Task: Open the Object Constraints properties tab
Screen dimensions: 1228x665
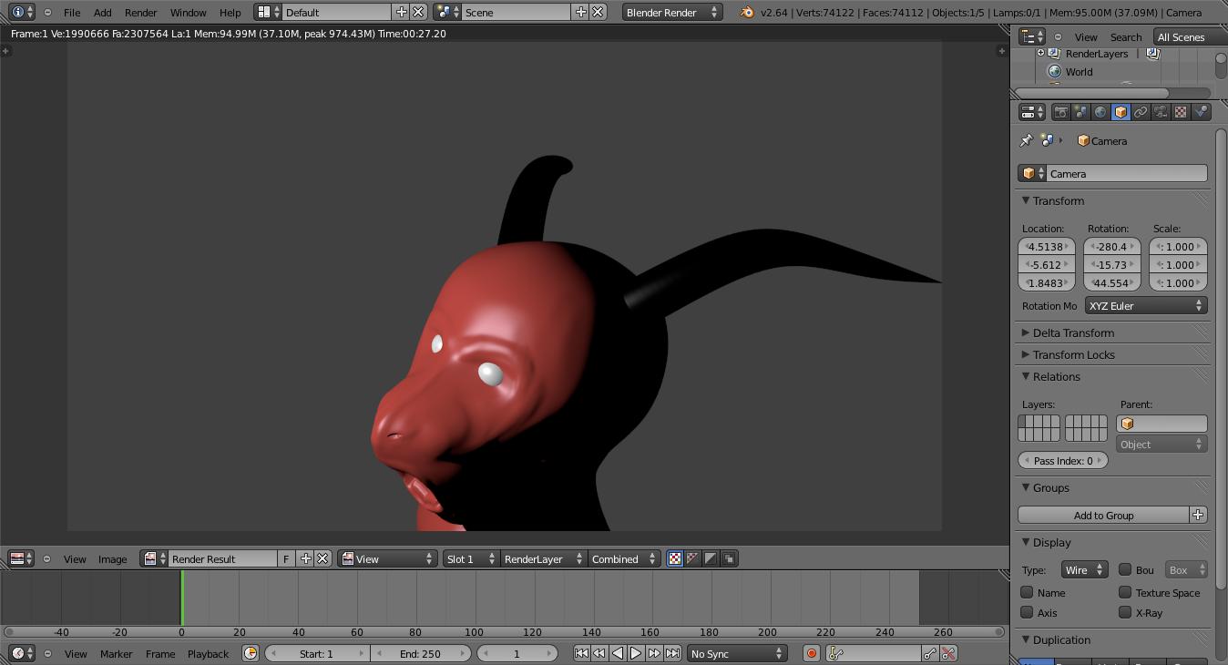Action: 1141,112
